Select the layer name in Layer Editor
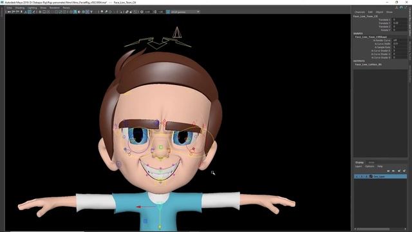The image size is (412, 232). click(379, 177)
